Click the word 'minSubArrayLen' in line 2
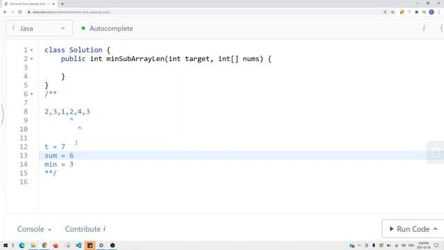 click(x=135, y=59)
